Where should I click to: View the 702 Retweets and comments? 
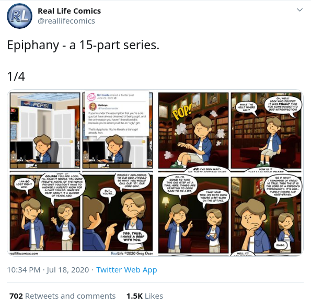[62, 296]
